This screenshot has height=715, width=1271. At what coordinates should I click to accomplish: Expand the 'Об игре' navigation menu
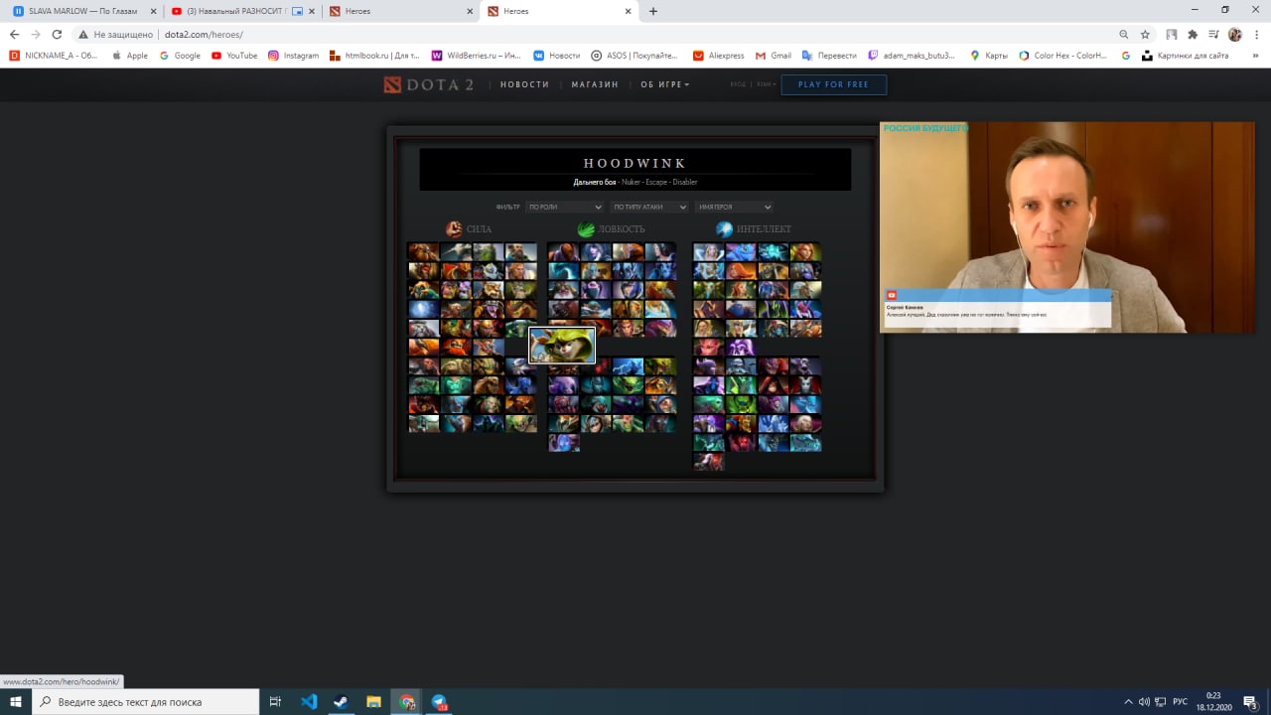(664, 84)
